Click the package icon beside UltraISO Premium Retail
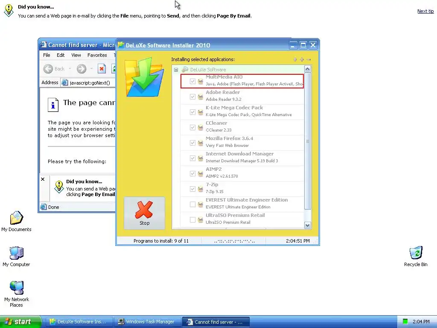The width and height of the screenshot is (437, 328). pyautogui.click(x=201, y=220)
